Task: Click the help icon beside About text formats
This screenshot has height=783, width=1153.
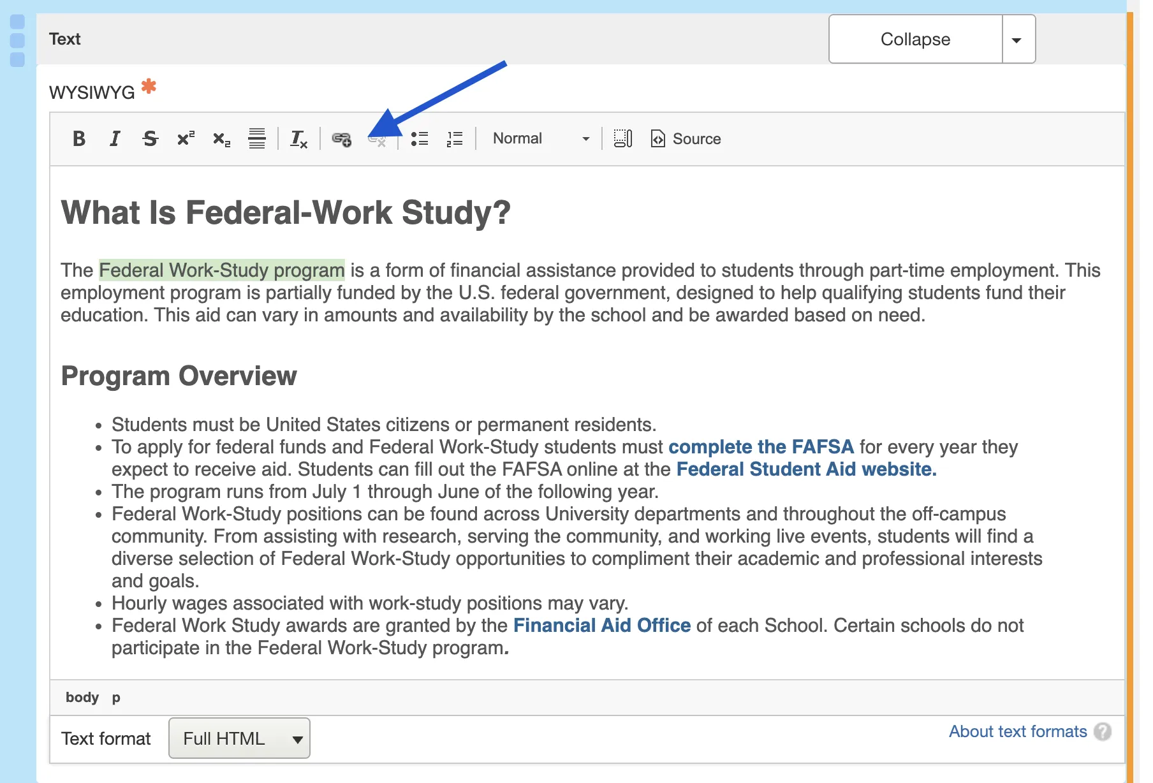Action: [1103, 731]
